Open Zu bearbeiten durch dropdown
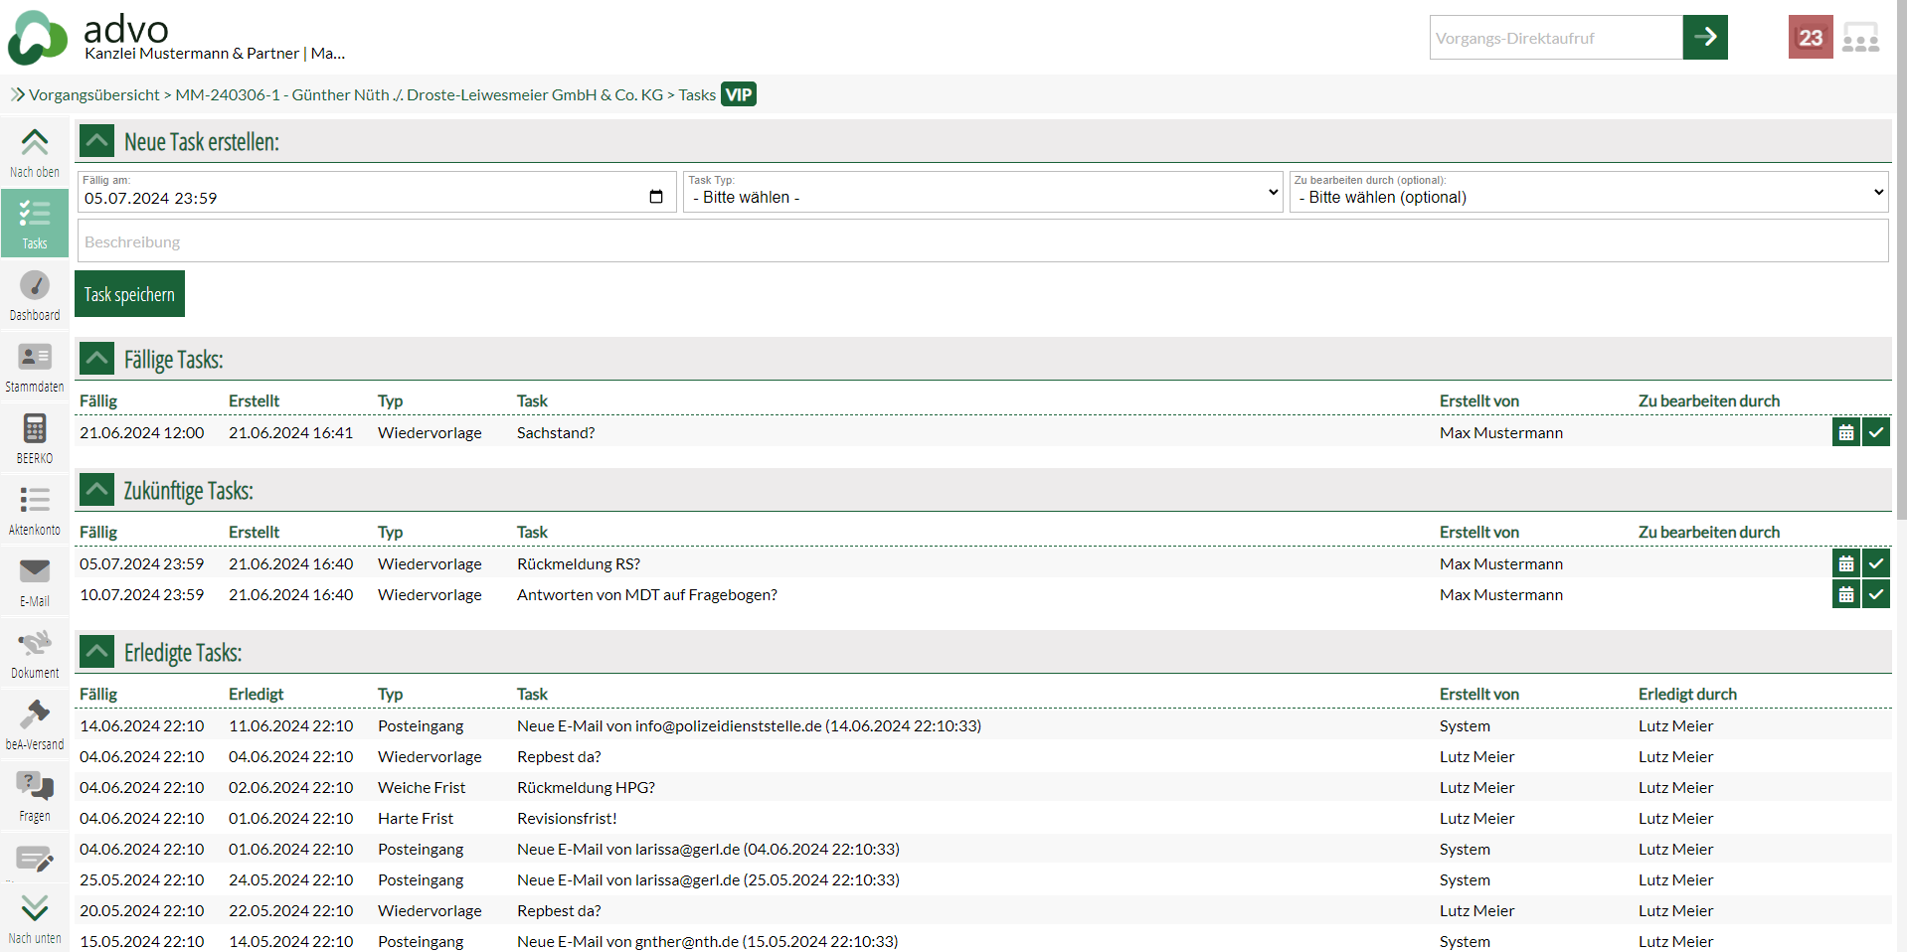Viewport: 1907px width, 952px height. point(1589,192)
